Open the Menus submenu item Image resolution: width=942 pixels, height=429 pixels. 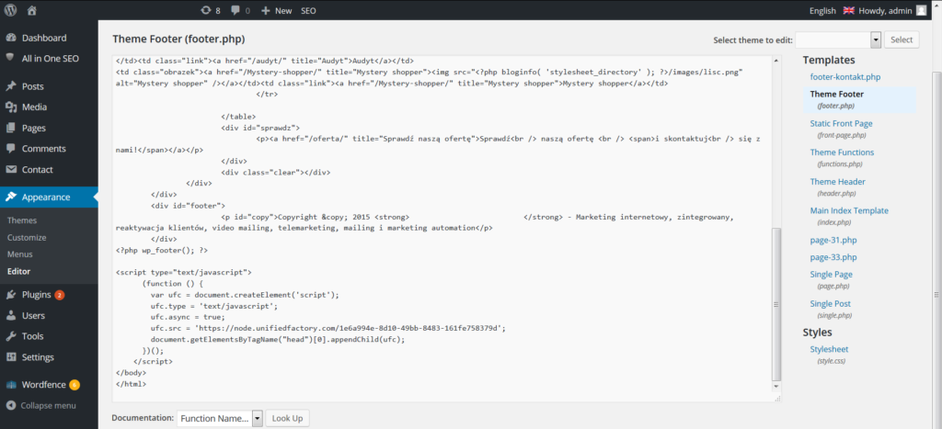tap(20, 254)
